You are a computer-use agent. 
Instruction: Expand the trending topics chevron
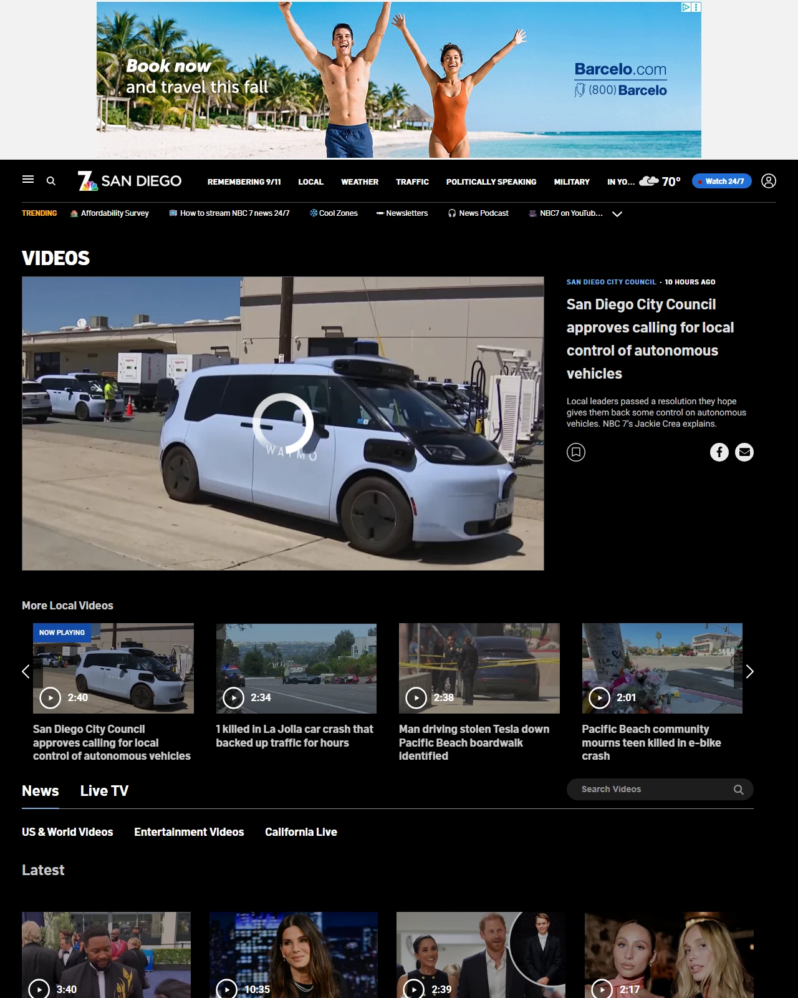tap(617, 214)
